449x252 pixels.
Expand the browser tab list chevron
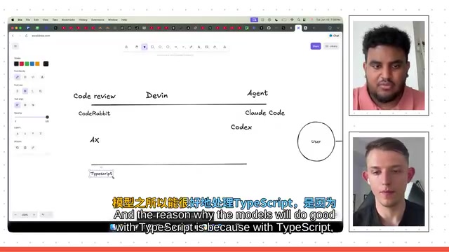pyautogui.click(x=338, y=28)
